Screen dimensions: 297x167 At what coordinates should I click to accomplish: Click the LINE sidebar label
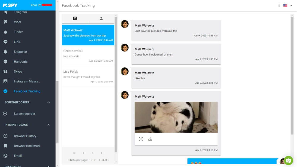pyautogui.click(x=17, y=42)
